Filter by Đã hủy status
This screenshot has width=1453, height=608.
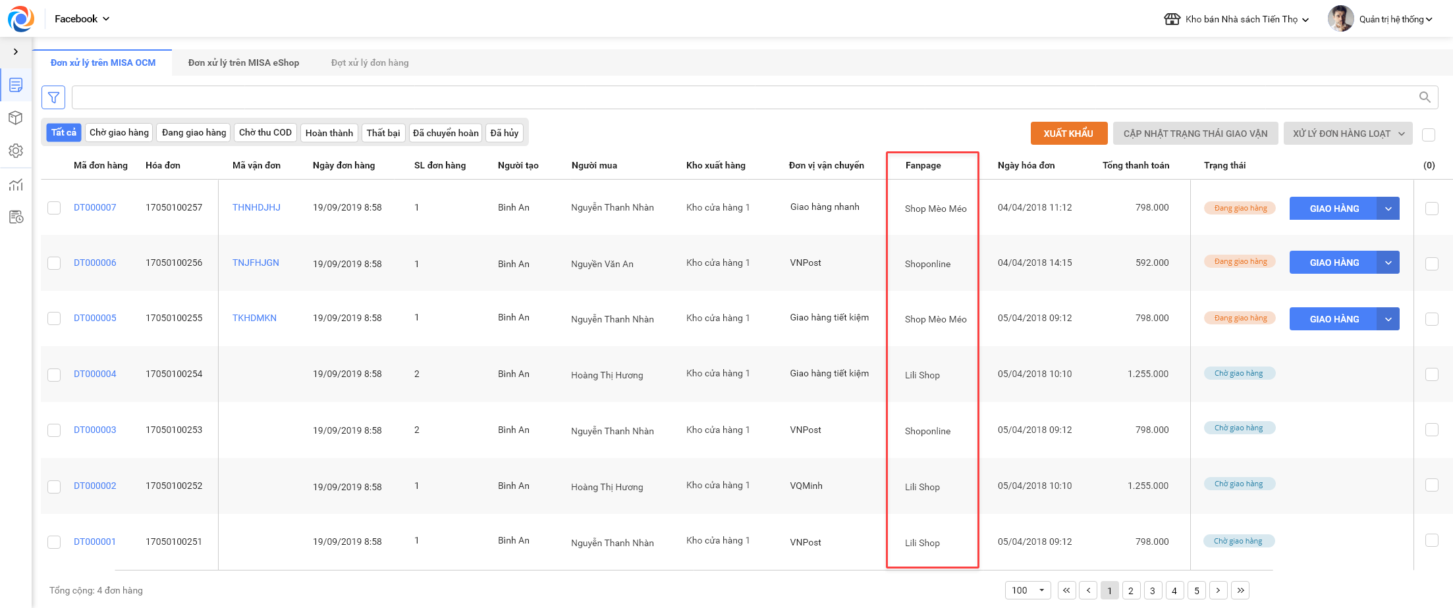click(505, 132)
